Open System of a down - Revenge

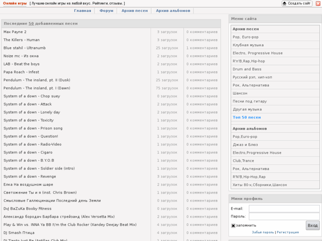(x=30, y=176)
